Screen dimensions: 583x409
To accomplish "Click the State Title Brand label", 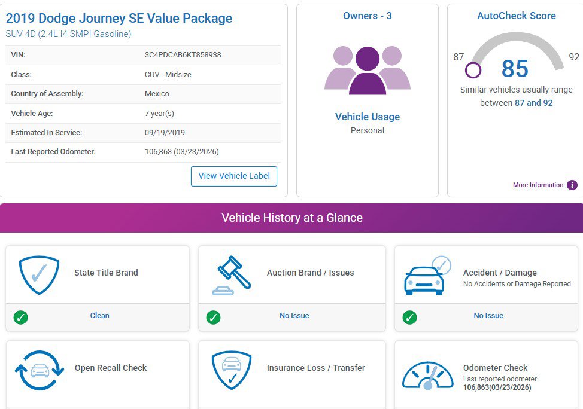I will point(106,273).
